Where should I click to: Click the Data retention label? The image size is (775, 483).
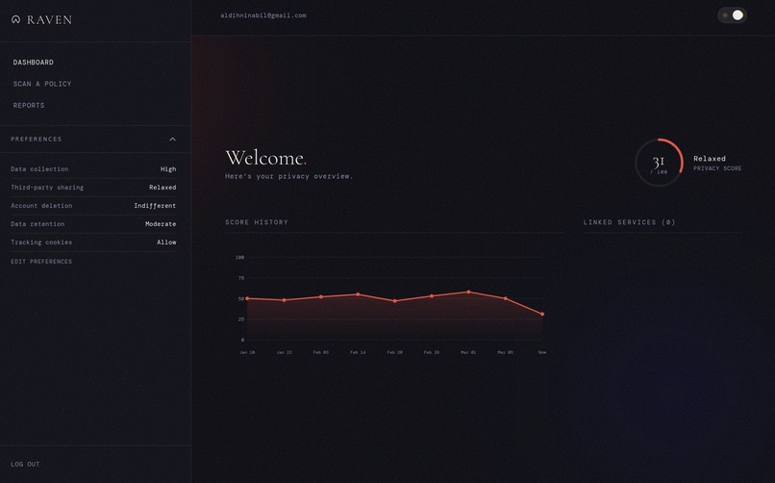[x=37, y=224]
